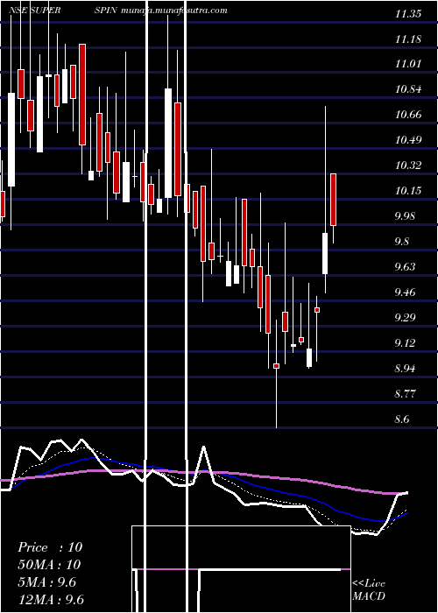
Task: Click the 10.15 price axis label
Action: (x=409, y=190)
